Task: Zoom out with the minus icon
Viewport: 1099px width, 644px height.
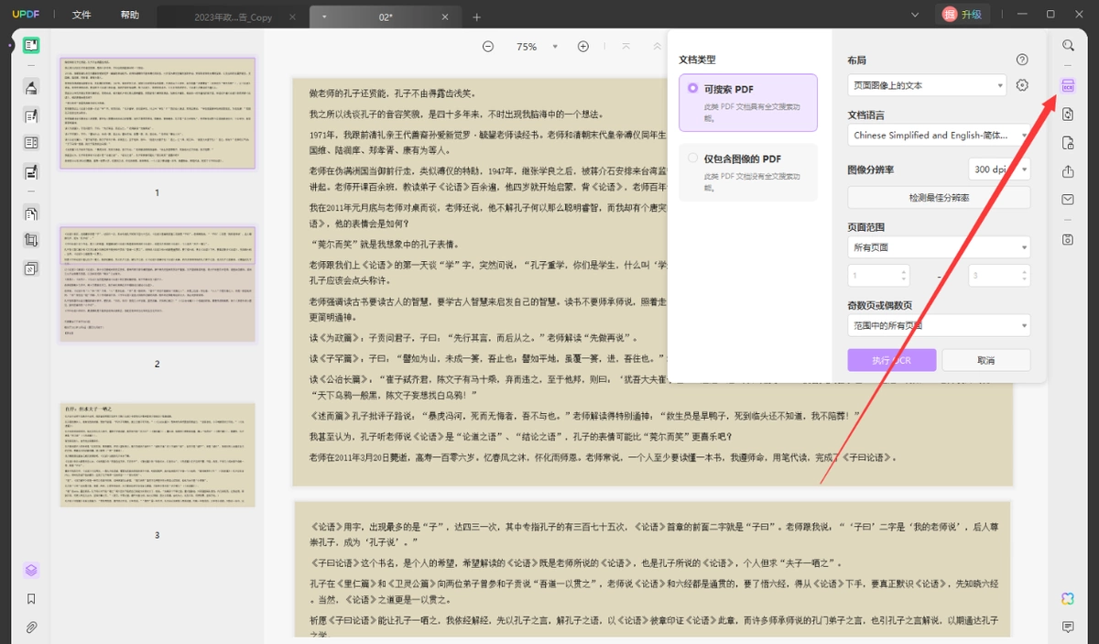Action: (488, 47)
